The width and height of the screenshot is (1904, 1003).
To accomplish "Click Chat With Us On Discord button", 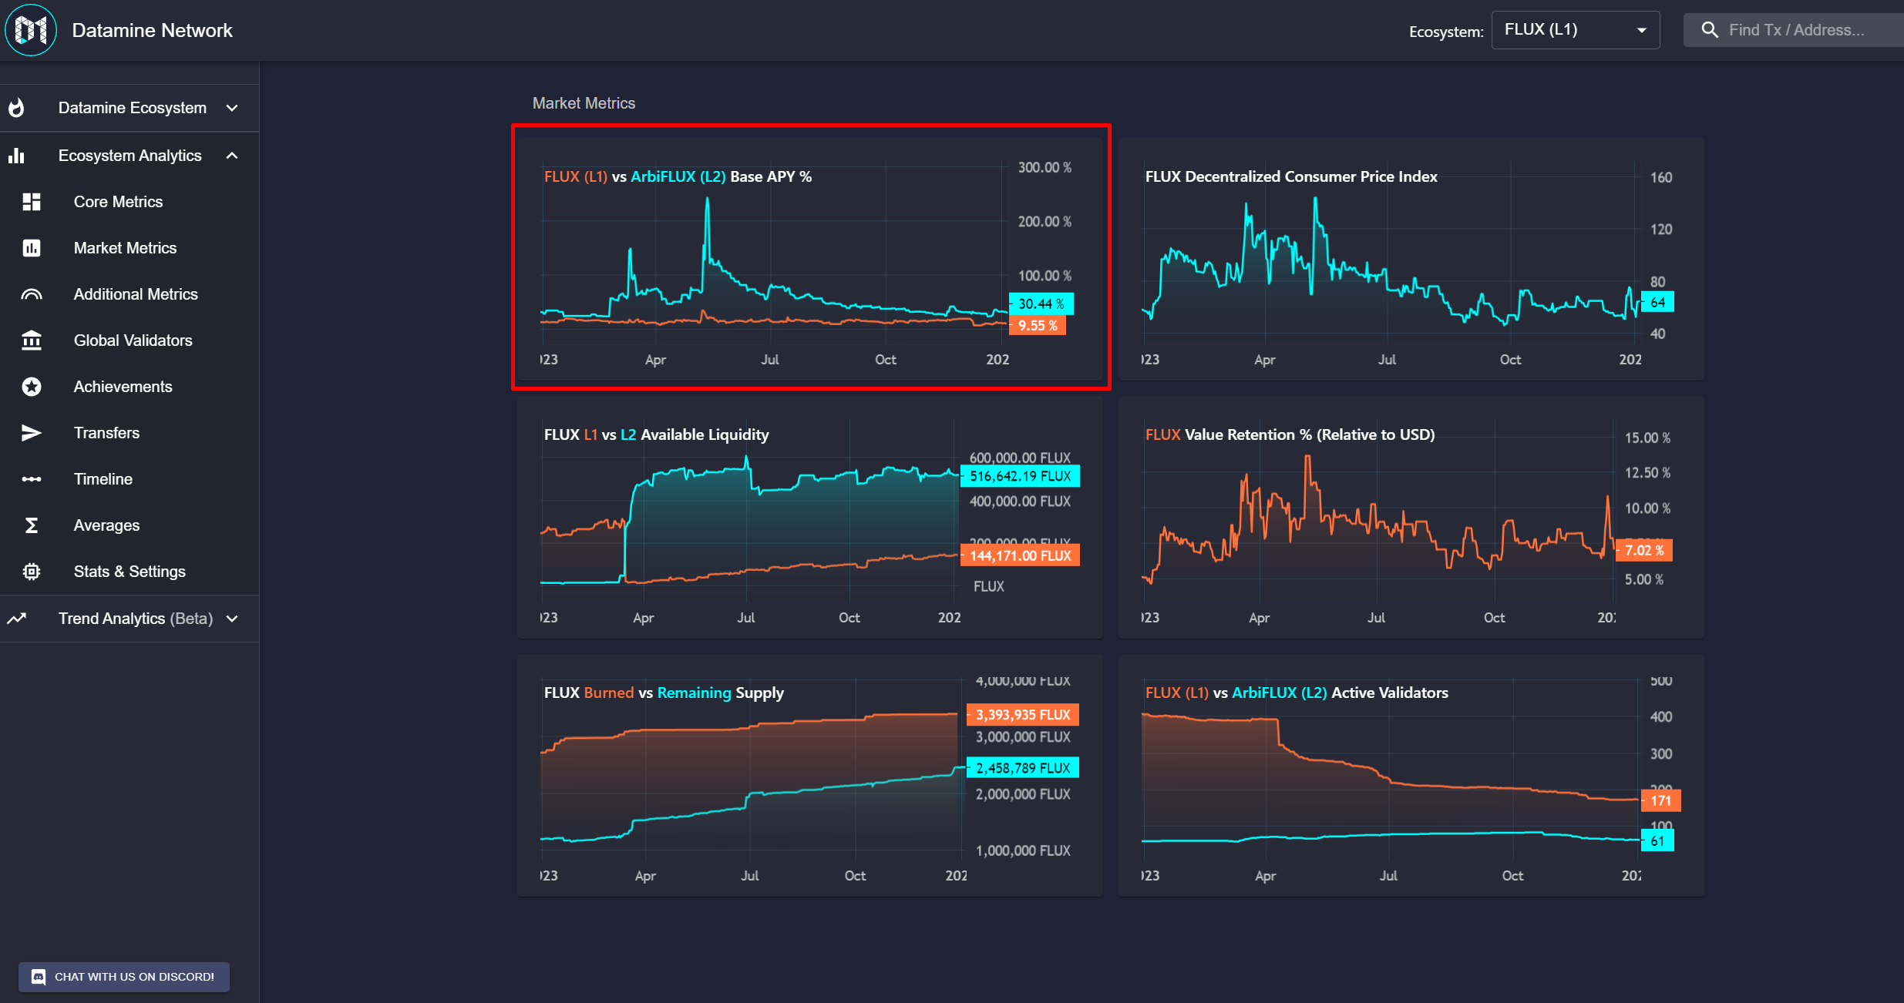I will tap(124, 977).
